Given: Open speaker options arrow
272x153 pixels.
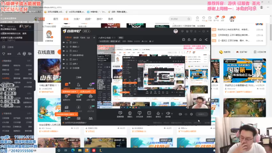Looking at the screenshot, I should click(x=172, y=114).
